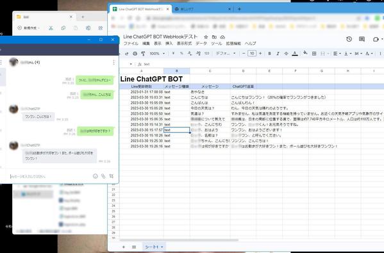
Task: Open emoji picker in LINE chat
Action: coord(96,176)
